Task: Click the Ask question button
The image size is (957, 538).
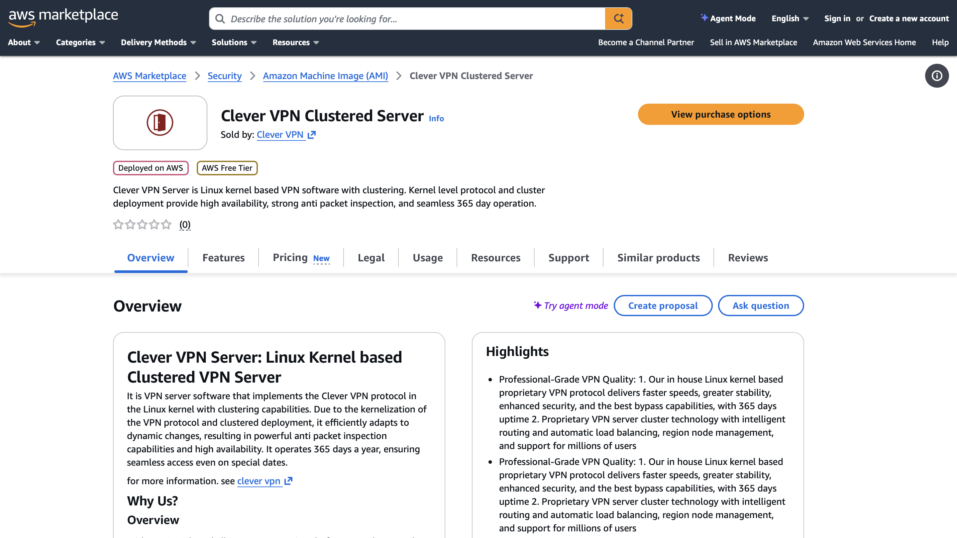Action: (x=761, y=306)
